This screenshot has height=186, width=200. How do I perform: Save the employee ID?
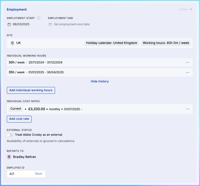tap(38, 174)
